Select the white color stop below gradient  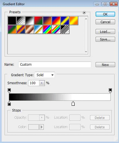tap(73, 103)
